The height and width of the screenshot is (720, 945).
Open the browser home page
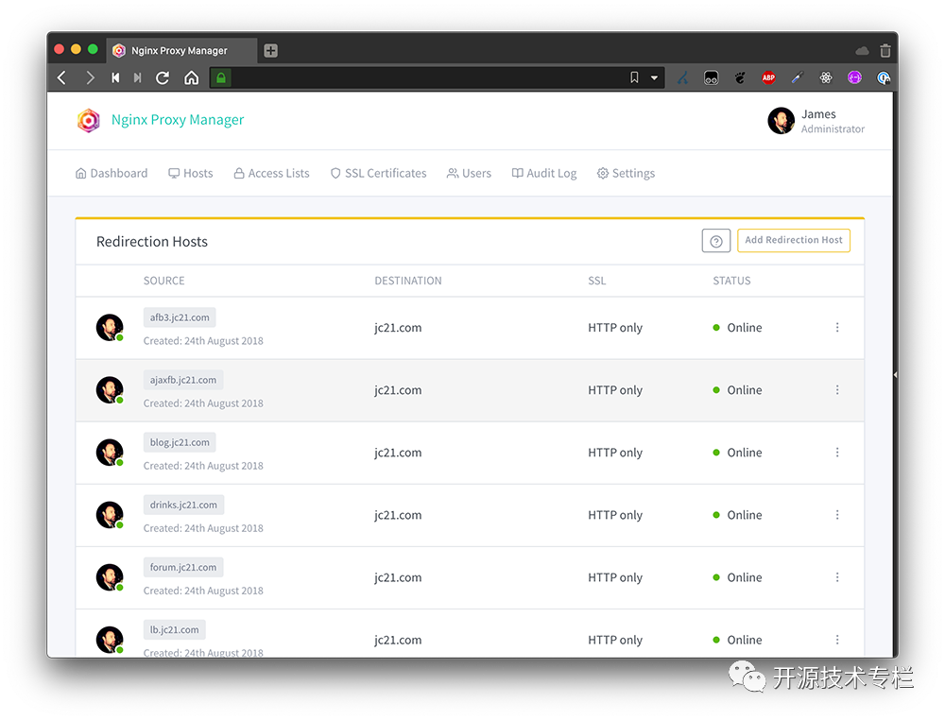pos(191,77)
